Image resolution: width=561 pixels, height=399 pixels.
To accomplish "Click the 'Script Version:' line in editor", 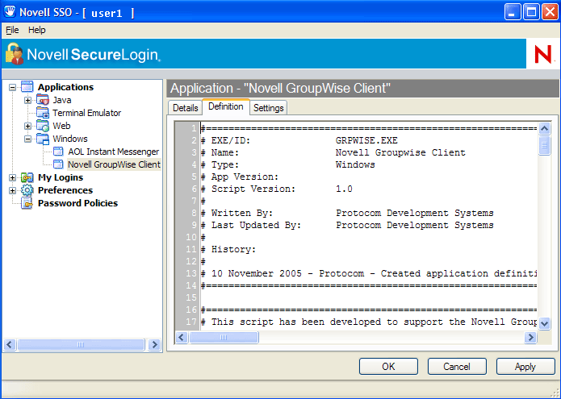I will 277,189.
